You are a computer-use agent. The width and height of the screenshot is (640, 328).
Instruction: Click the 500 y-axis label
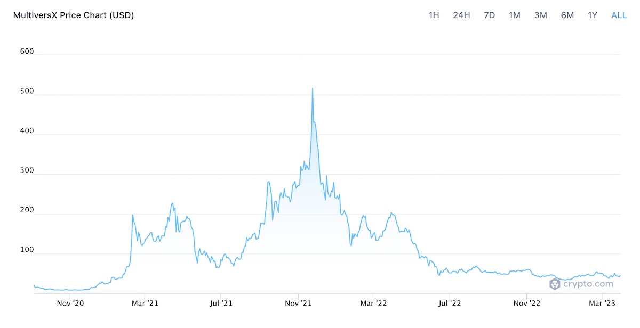pyautogui.click(x=27, y=91)
